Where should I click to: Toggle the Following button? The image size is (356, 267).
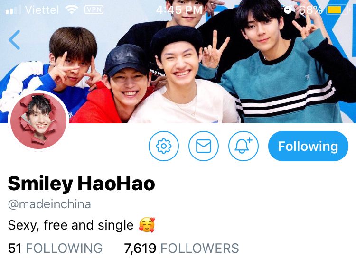308,146
